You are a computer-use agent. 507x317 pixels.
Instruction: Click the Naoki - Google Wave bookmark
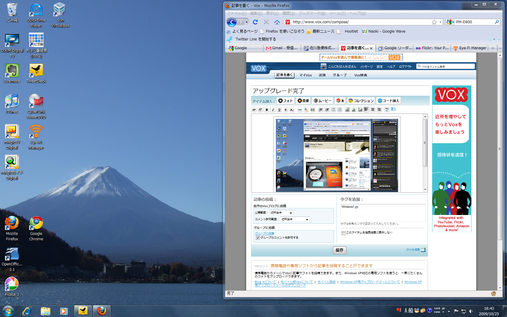[384, 31]
